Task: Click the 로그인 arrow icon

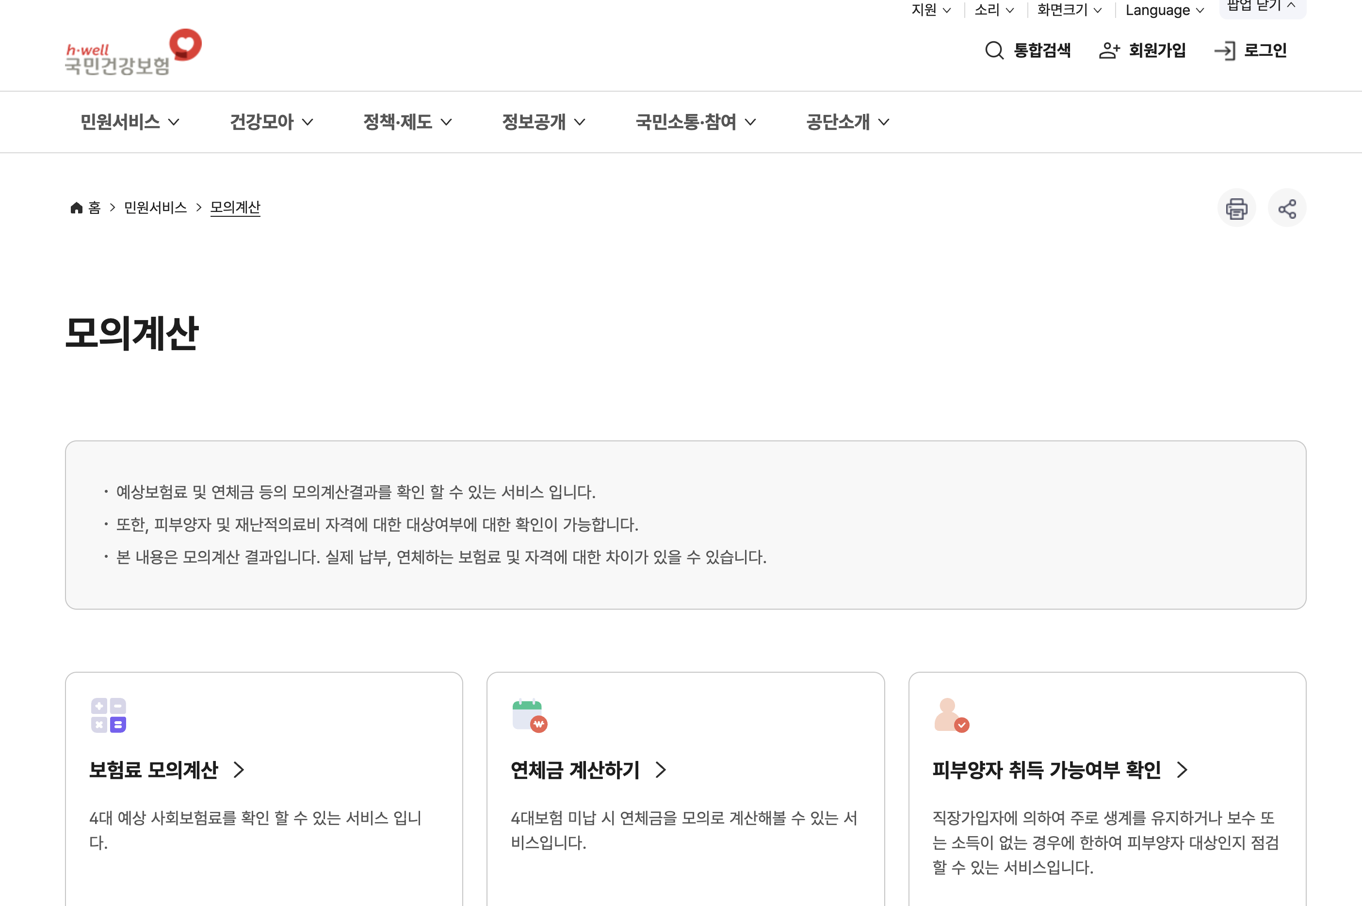Action: 1224,51
